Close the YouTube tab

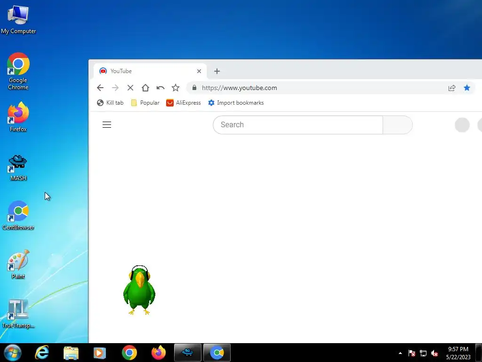pos(199,71)
